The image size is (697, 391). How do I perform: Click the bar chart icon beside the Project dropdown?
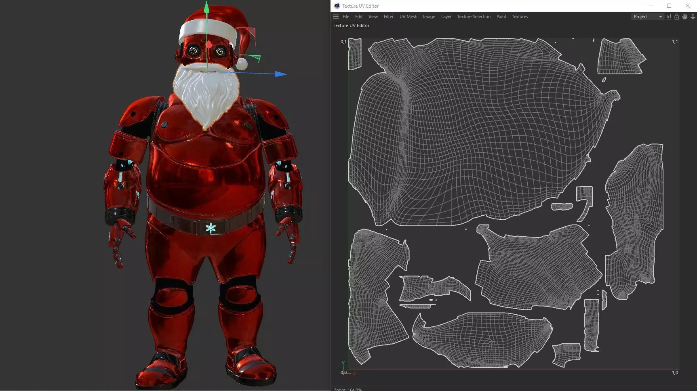tap(669, 17)
